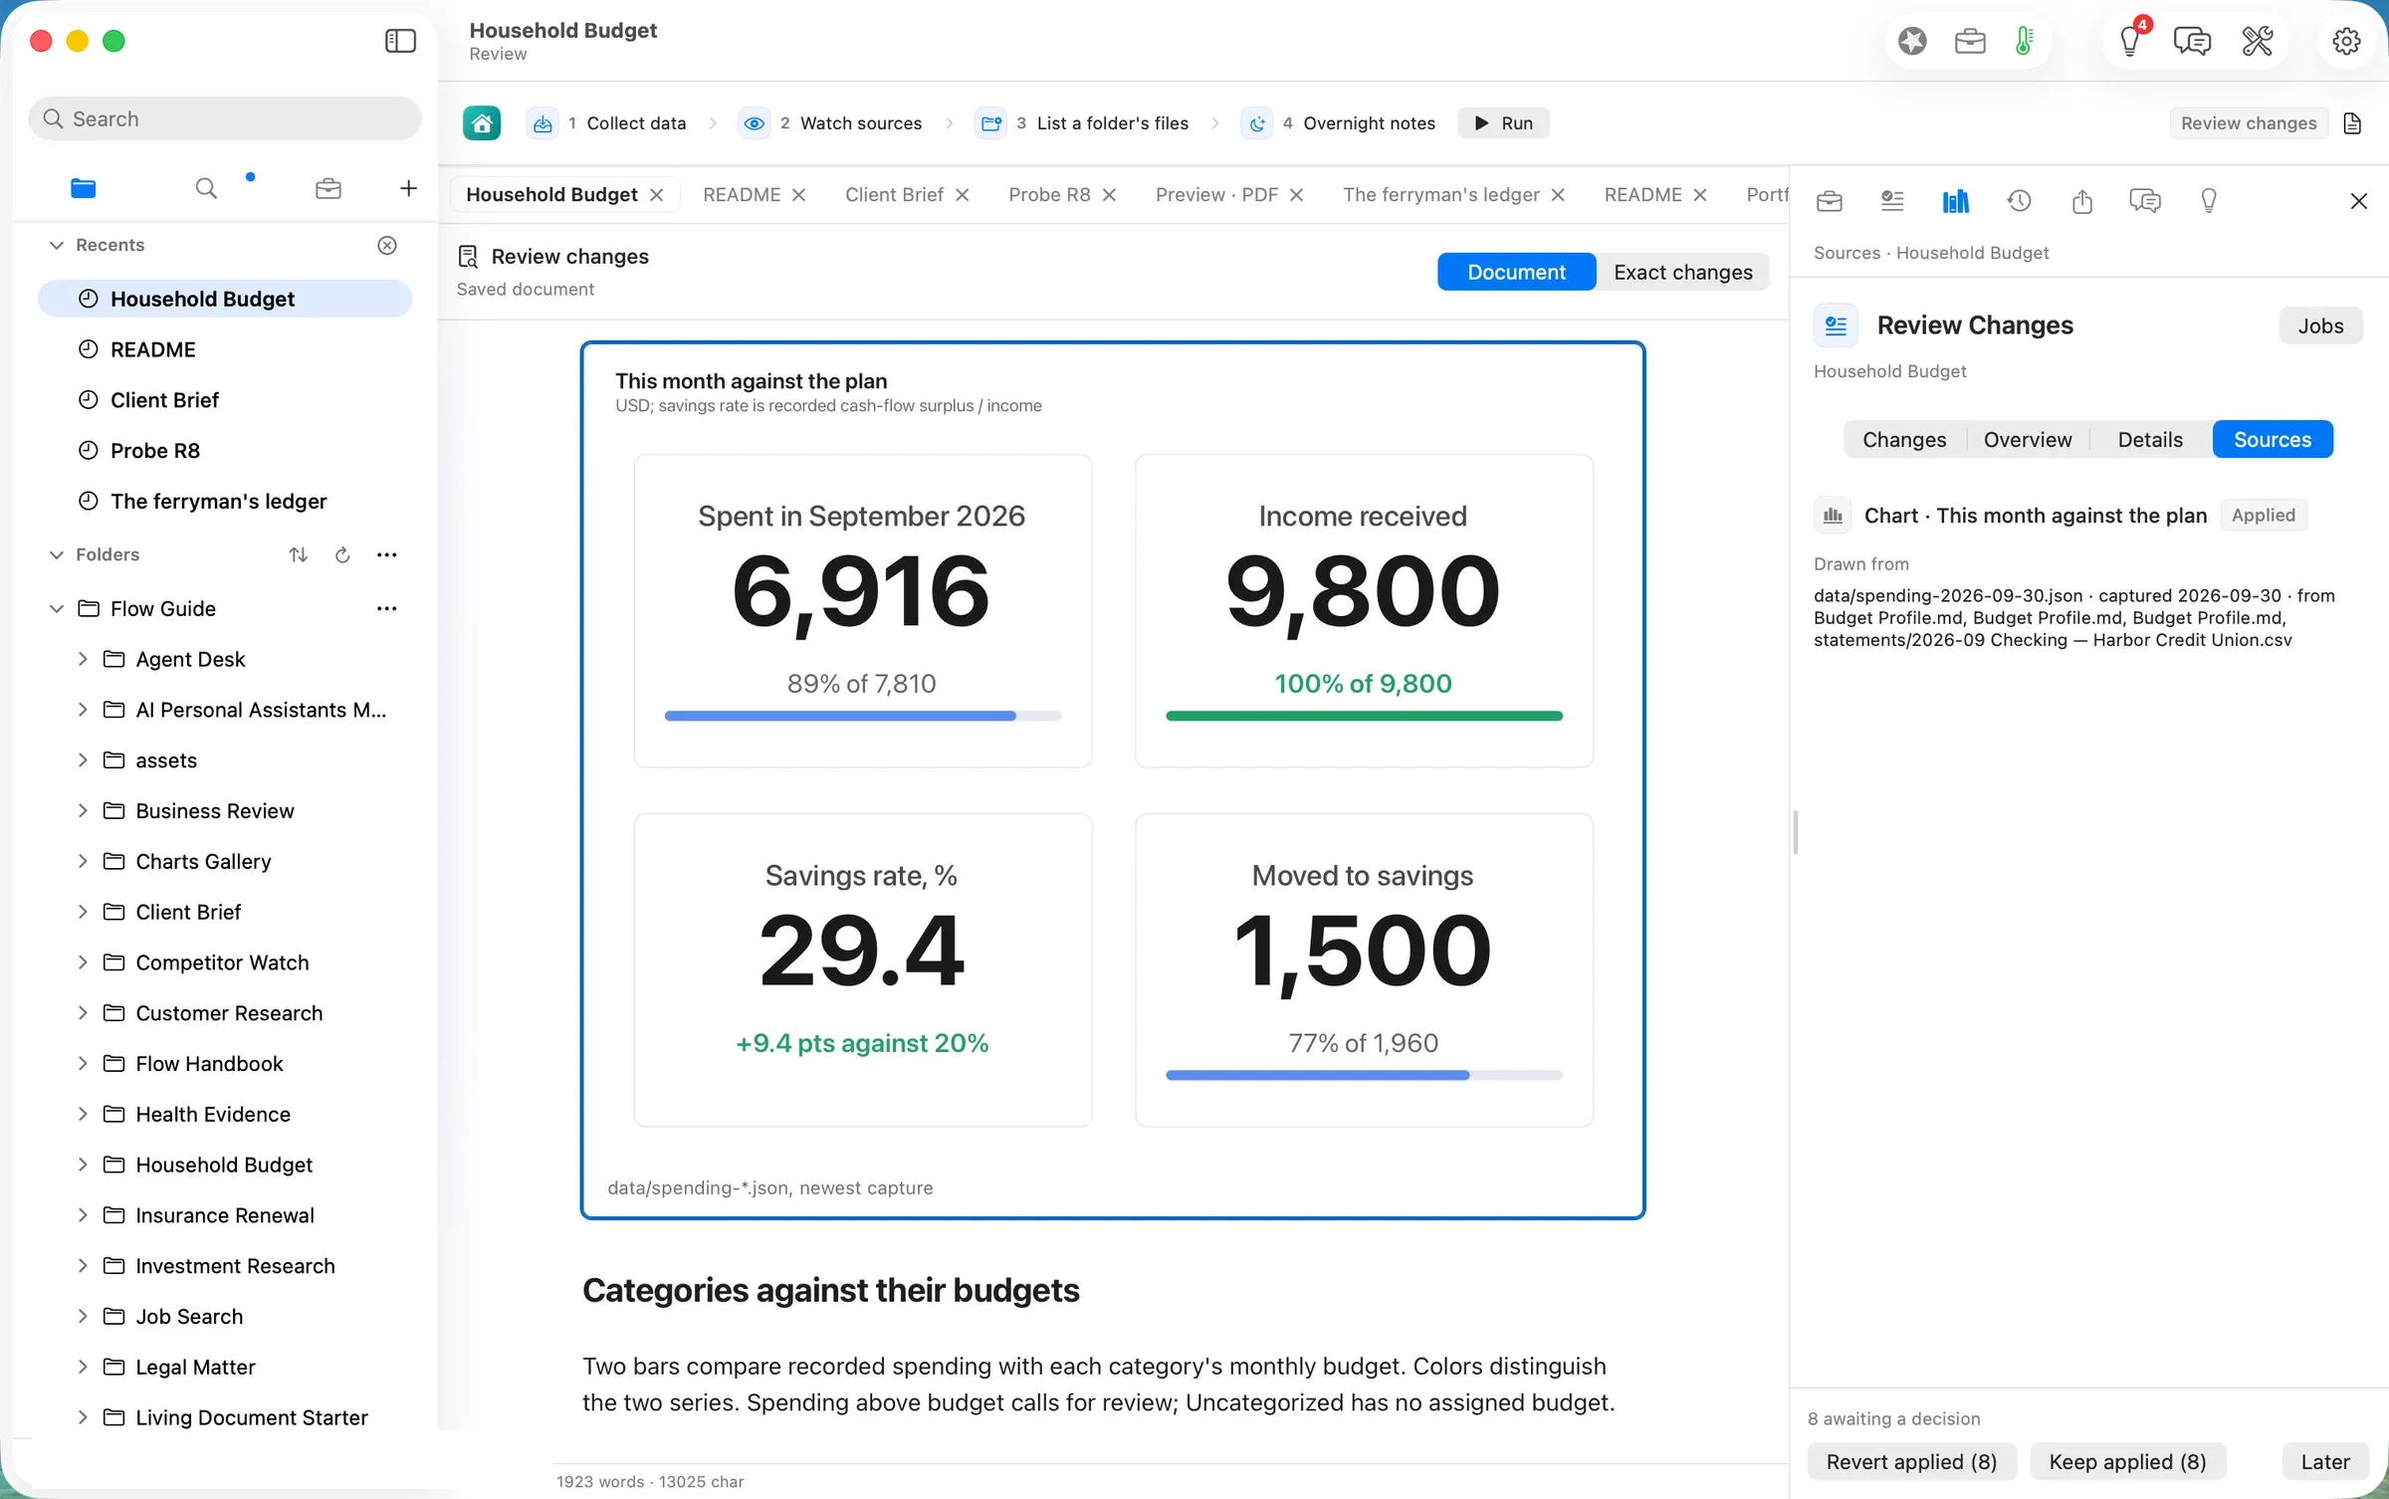
Task: Click the Run button
Action: pos(1503,123)
